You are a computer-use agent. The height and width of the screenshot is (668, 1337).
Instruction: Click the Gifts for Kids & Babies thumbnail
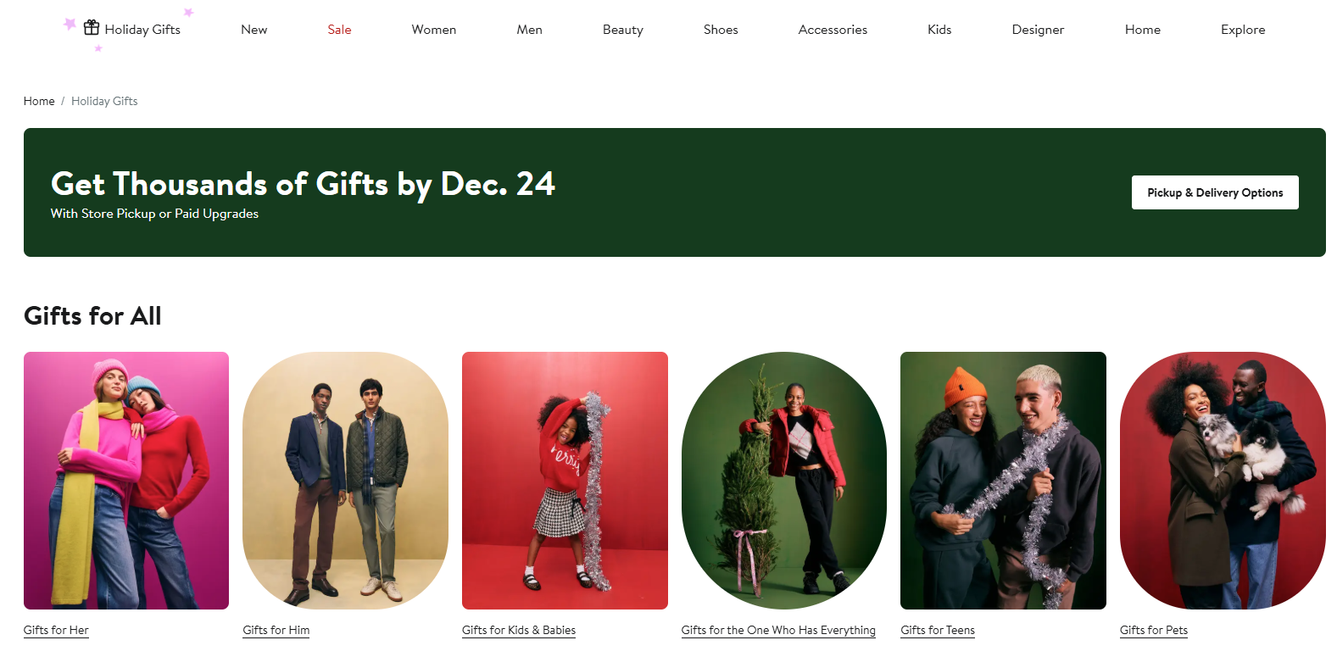pos(565,481)
